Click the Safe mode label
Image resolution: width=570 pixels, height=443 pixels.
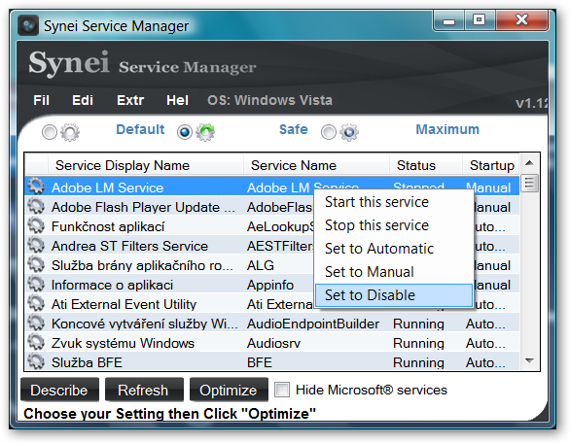click(x=294, y=129)
